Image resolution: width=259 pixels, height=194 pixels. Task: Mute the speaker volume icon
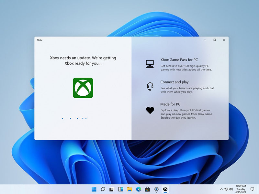click(x=231, y=189)
